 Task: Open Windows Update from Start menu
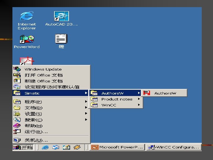point(51,69)
